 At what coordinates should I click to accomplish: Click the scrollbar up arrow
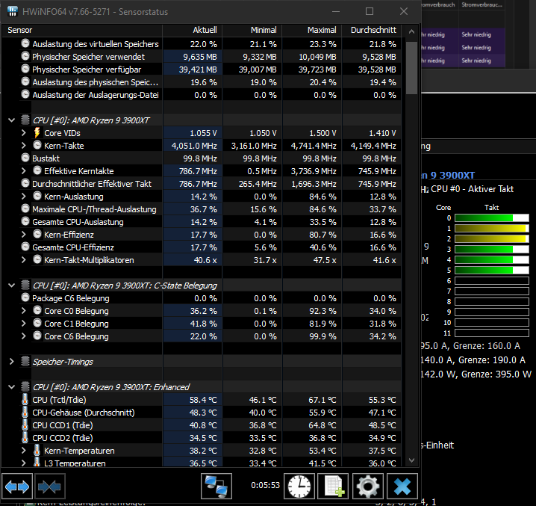coord(411,31)
